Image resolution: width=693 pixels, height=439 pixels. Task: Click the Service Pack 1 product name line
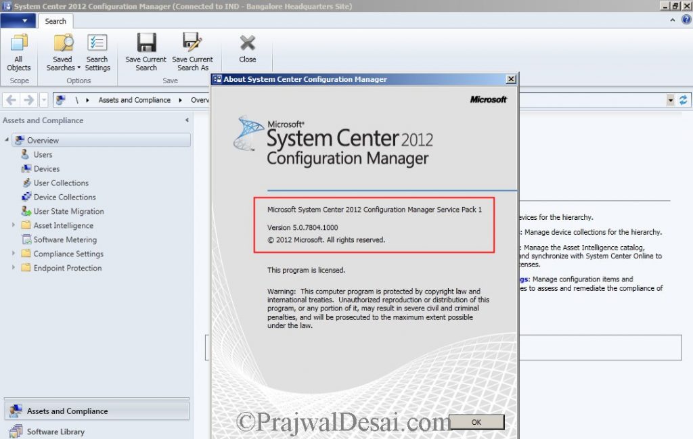coord(374,209)
